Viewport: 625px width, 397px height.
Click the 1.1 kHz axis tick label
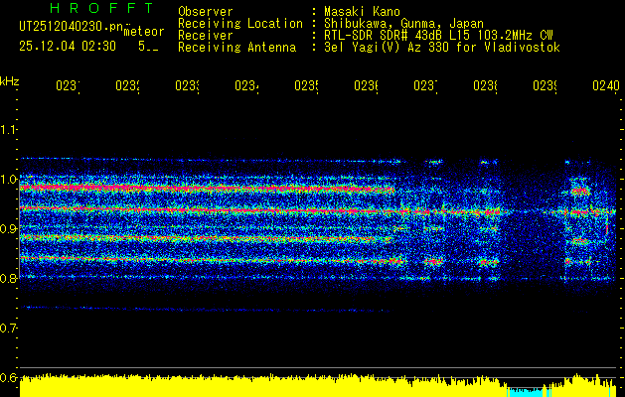(8, 129)
